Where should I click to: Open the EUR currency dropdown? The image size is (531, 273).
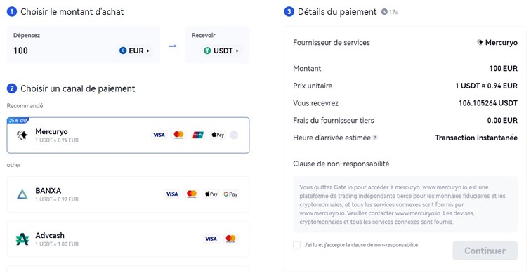[134, 51]
